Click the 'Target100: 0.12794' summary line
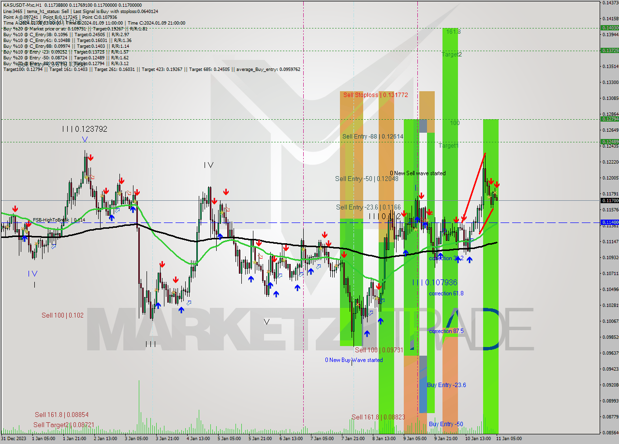Screen dimensions: 619x444 pyautogui.click(x=152, y=69)
